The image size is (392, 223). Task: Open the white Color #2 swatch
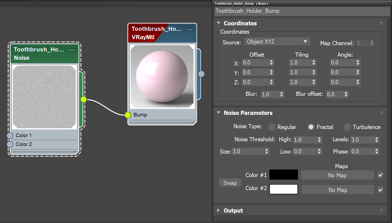(283, 189)
